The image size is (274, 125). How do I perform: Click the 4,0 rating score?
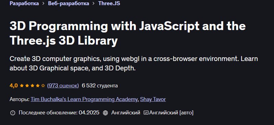tap(14, 86)
